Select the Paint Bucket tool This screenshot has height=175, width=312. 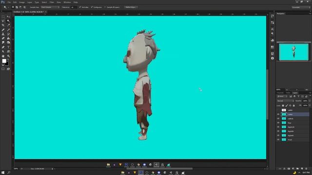(x=8, y=38)
